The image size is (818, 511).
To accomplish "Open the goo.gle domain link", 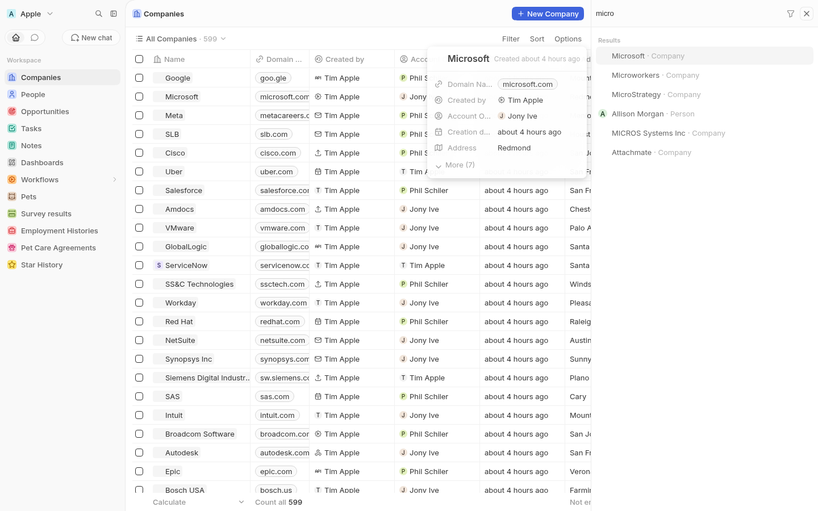I will [x=273, y=78].
